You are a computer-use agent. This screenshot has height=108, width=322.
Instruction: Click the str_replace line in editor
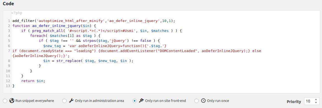click(x=88, y=61)
